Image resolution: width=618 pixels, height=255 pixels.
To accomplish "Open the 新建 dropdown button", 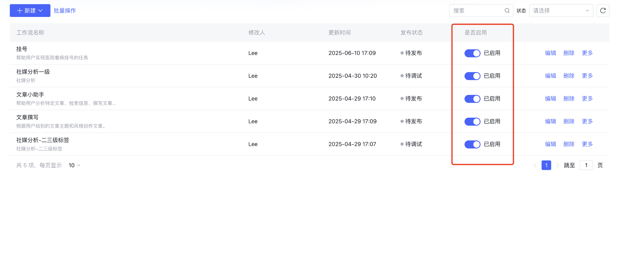I will pos(30,11).
